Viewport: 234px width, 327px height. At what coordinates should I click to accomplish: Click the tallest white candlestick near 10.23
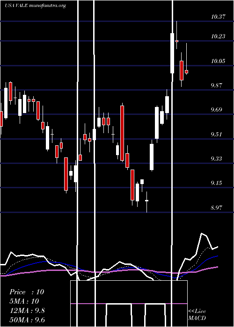click(172, 53)
